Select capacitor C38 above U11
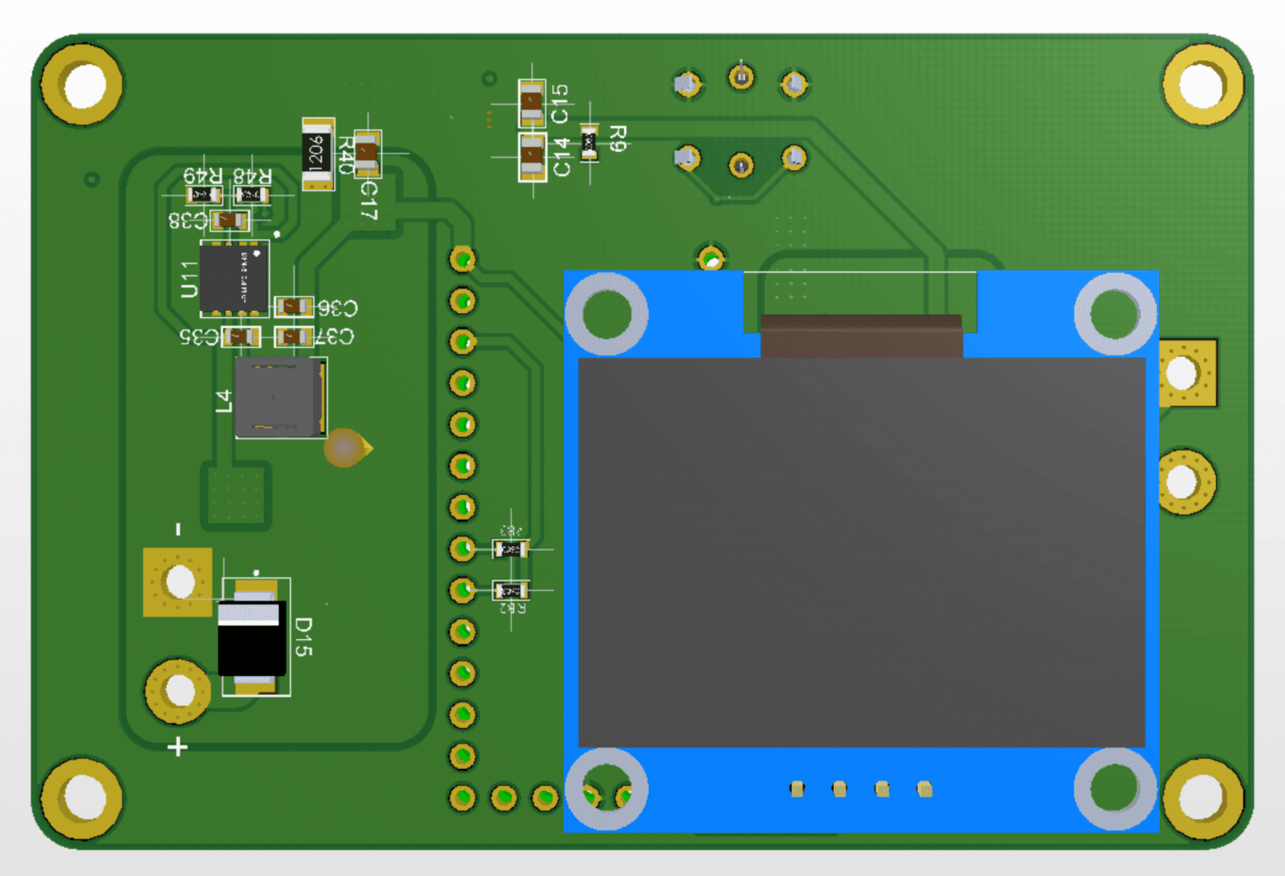 coord(229,220)
